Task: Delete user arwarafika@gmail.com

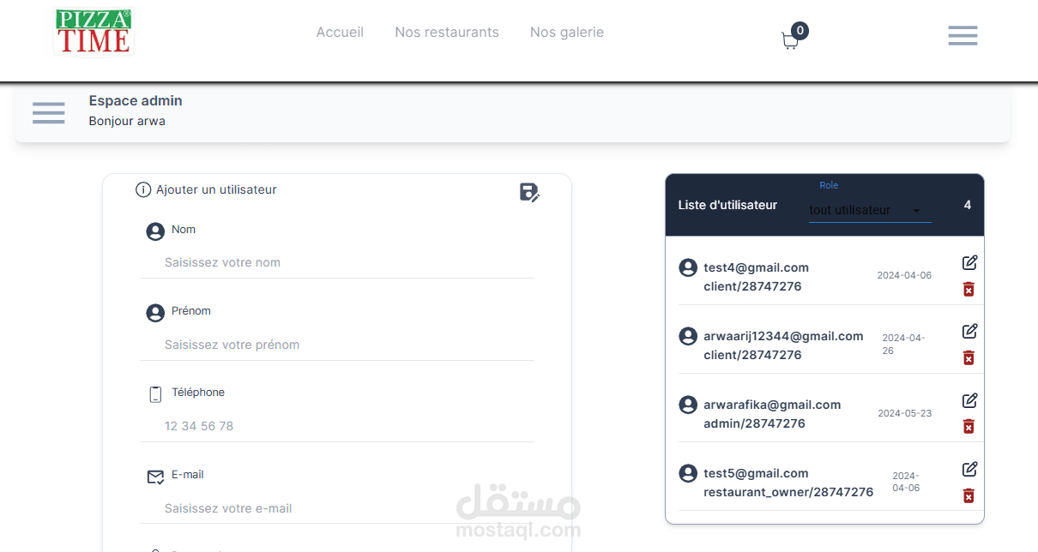Action: coord(969,426)
